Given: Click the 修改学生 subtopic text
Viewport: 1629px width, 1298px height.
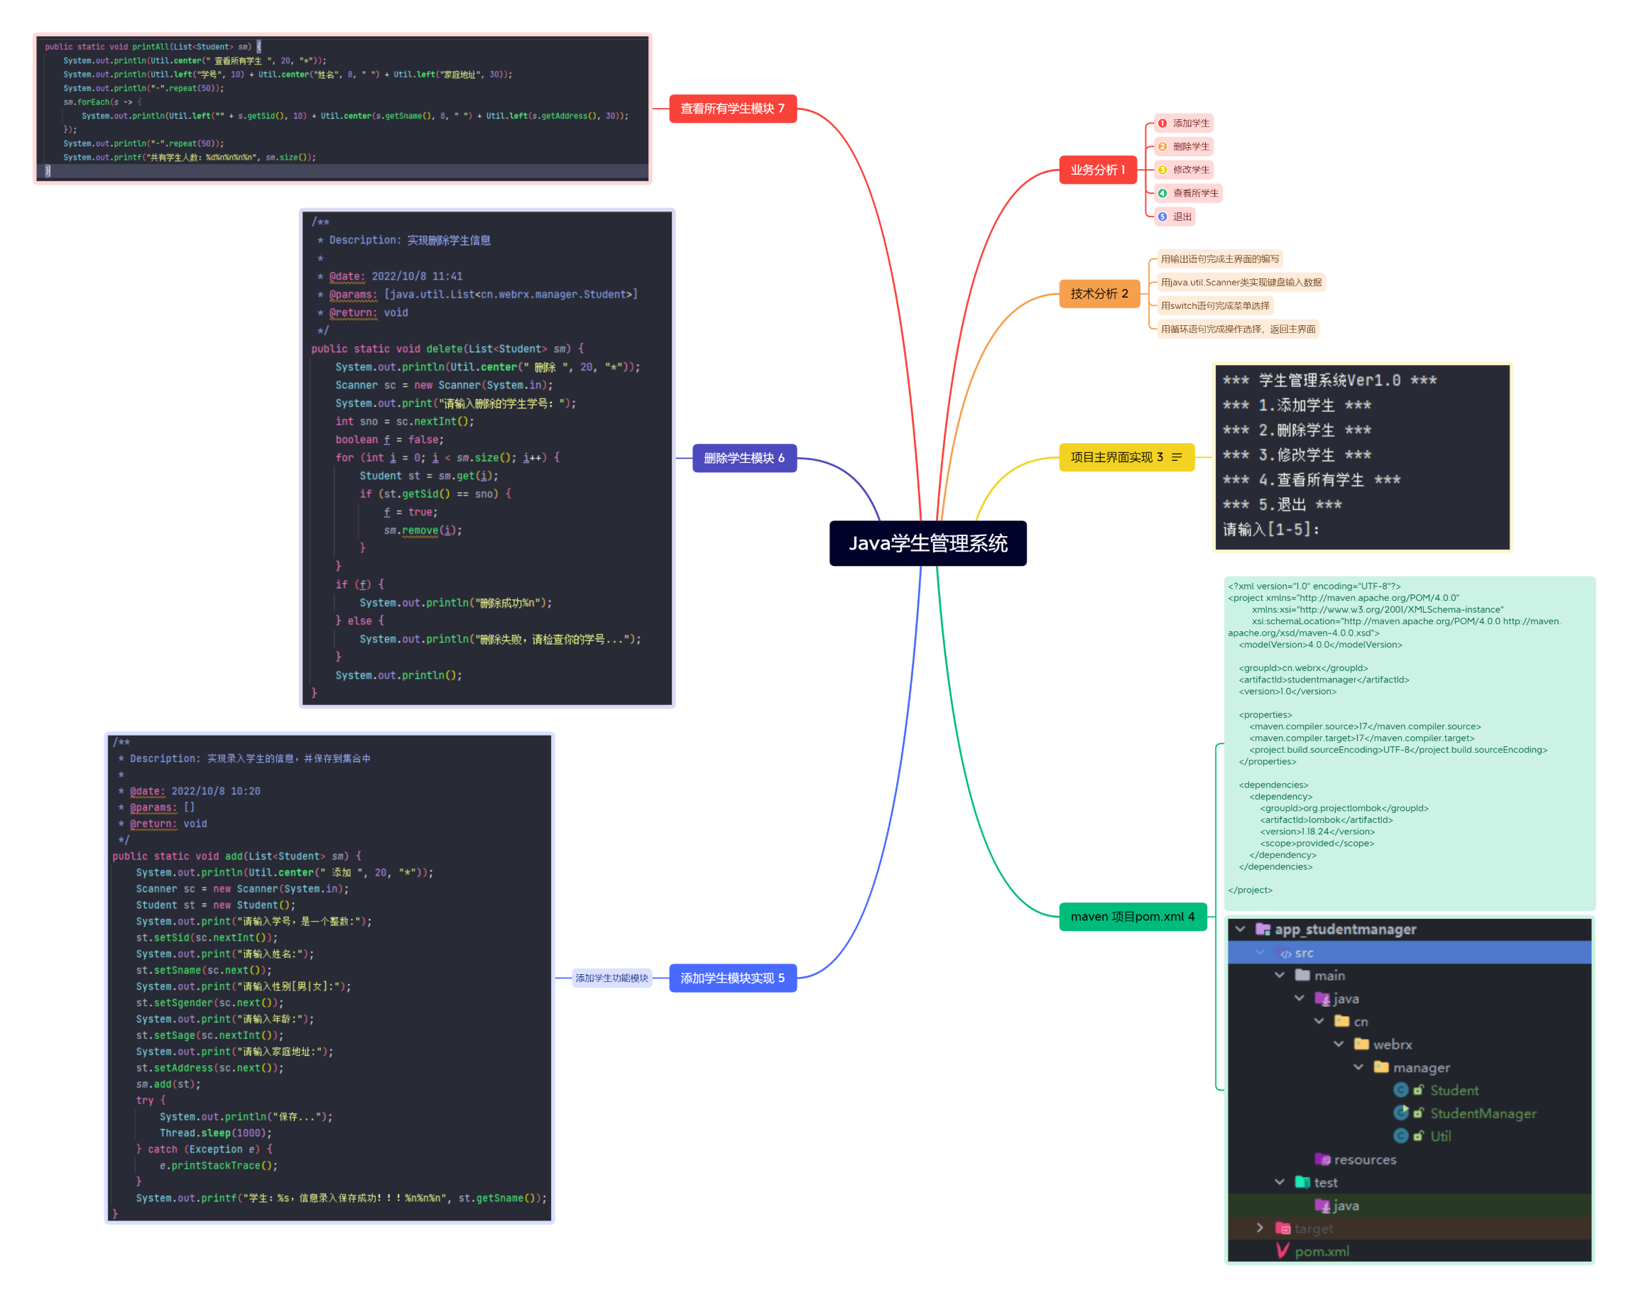Looking at the screenshot, I should tap(1191, 170).
